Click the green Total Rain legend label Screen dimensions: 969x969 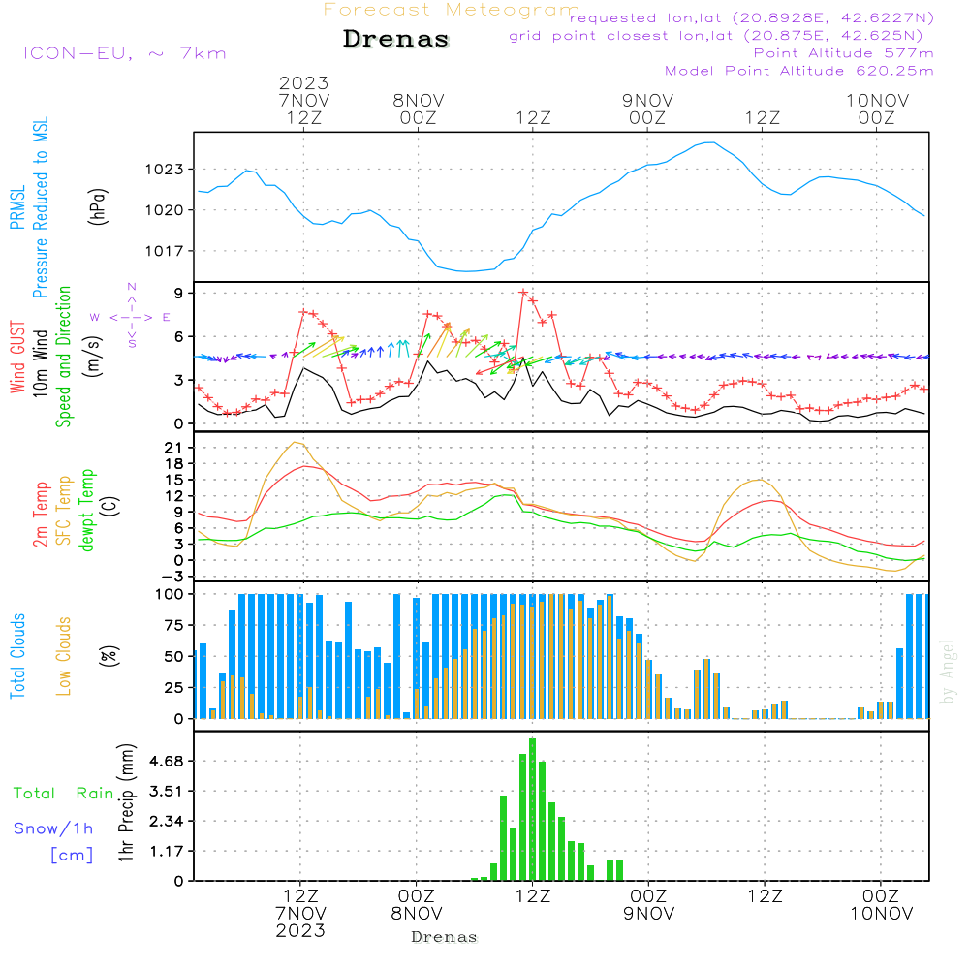pos(63,794)
